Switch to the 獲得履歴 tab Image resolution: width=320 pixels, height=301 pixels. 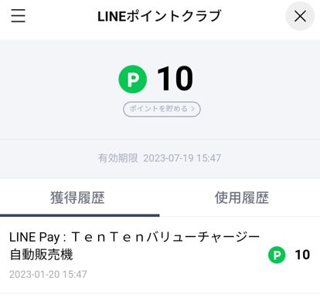pyautogui.click(x=77, y=198)
